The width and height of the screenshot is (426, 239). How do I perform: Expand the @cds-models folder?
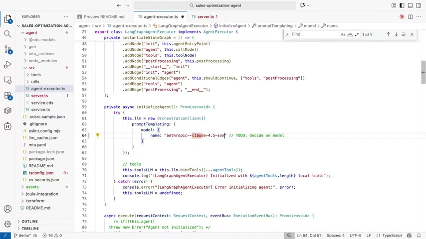[25, 40]
